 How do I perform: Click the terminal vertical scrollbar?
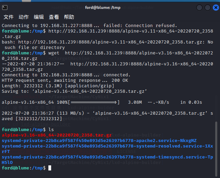pos(216,149)
